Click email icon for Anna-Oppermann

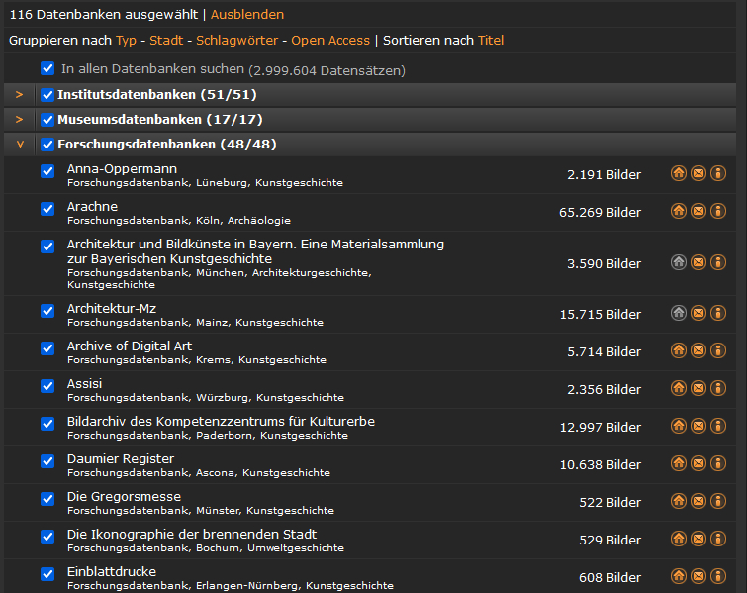point(699,173)
